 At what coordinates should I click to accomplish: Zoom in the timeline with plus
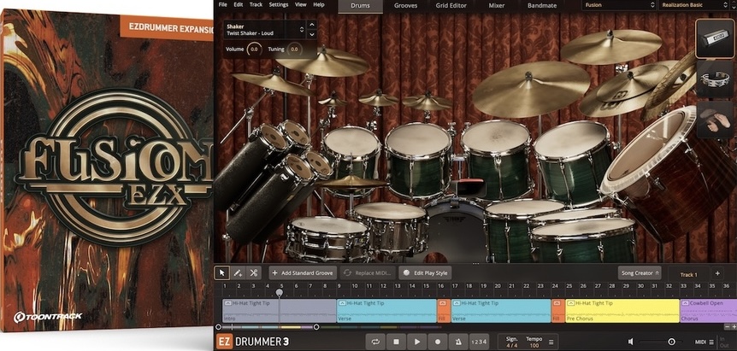[734, 326]
